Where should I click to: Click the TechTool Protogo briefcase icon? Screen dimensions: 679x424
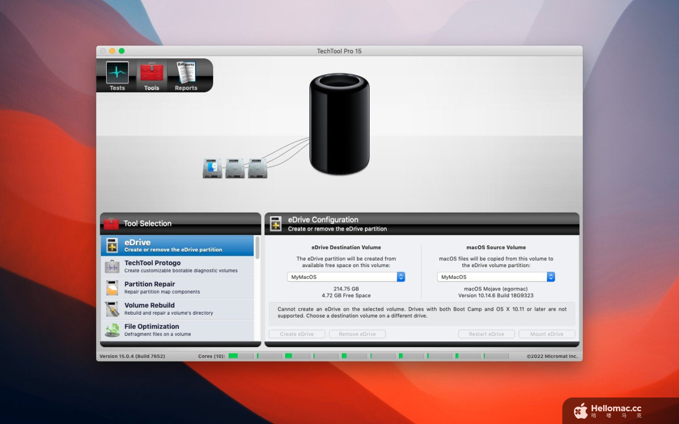[112, 267]
